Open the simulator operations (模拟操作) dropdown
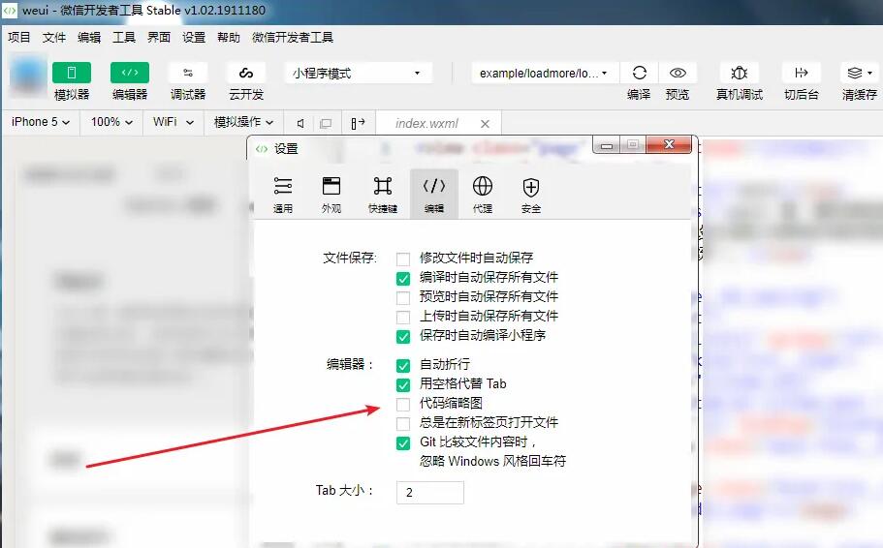This screenshot has height=548, width=883. tap(244, 122)
